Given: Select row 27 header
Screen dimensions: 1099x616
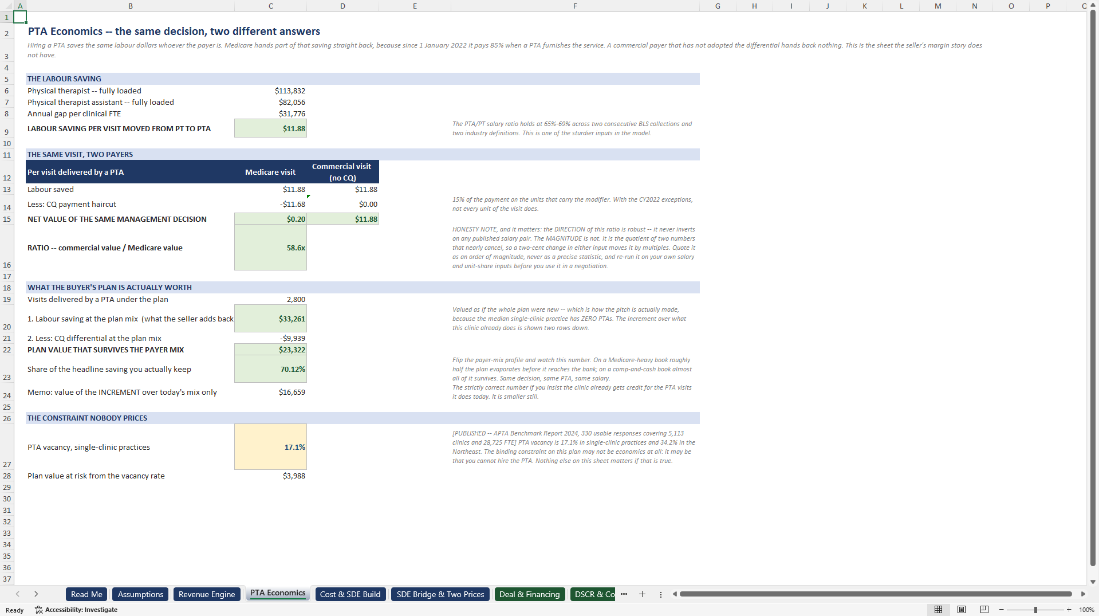Looking at the screenshot, I should coord(7,447).
